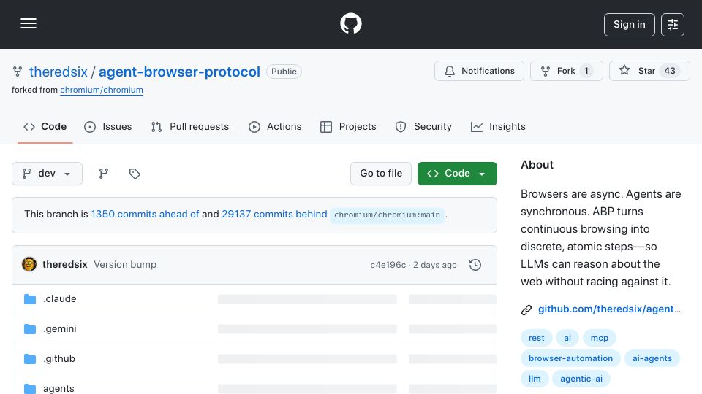Click theredsix avatar in latest commit
The width and height of the screenshot is (702, 394).
[29, 264]
